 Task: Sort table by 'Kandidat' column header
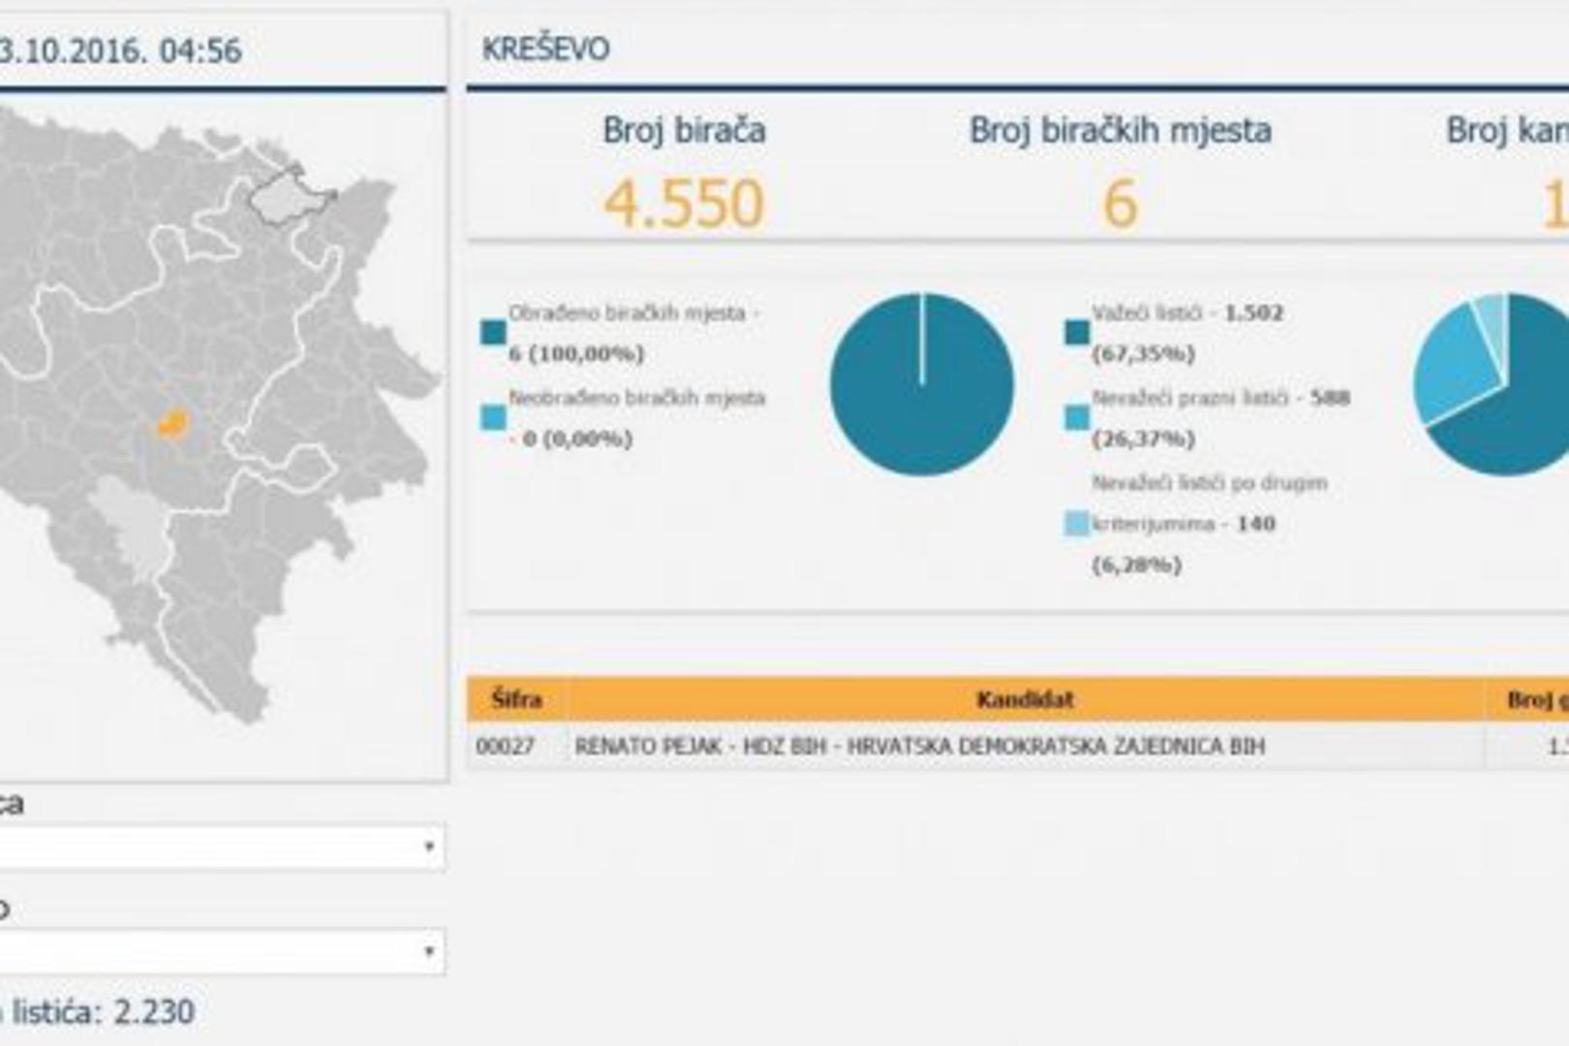[1025, 699]
